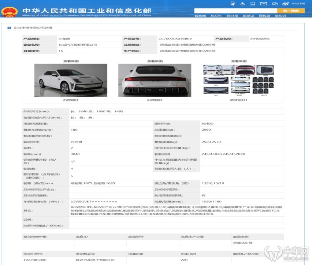
Task: Click the 后部照片 caption
Action: point(155,100)
